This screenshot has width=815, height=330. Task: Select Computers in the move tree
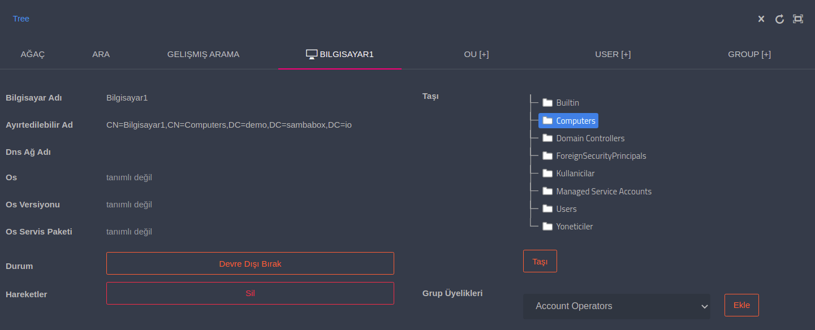(575, 121)
